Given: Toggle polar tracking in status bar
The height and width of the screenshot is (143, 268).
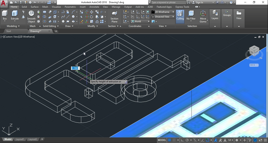Looking at the screenshot, I should [x=187, y=140].
